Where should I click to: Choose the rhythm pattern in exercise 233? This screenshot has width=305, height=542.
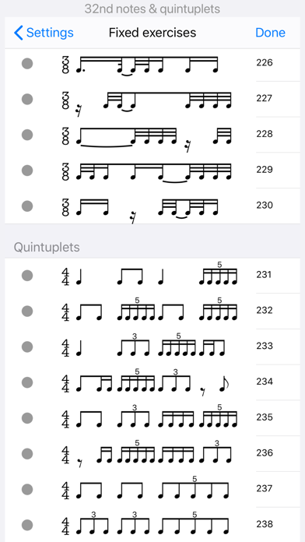[x=143, y=345]
